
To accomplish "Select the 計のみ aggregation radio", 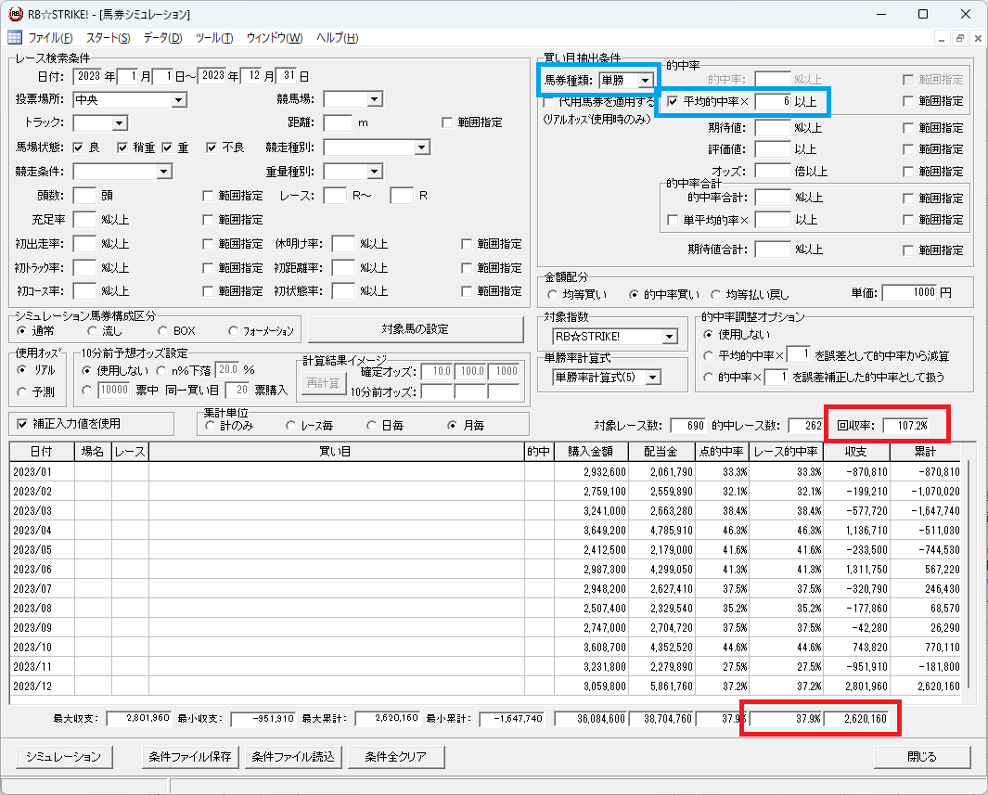I will pos(210,426).
